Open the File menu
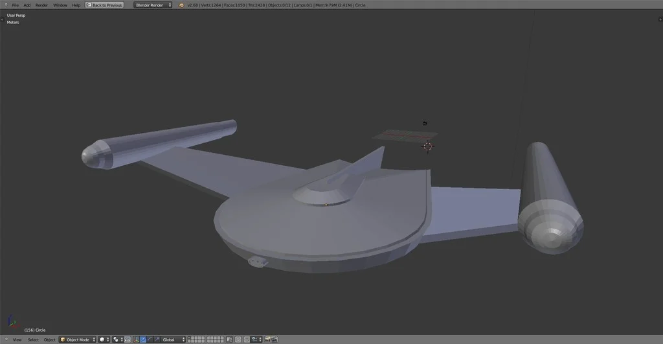This screenshot has width=663, height=344. [16, 5]
